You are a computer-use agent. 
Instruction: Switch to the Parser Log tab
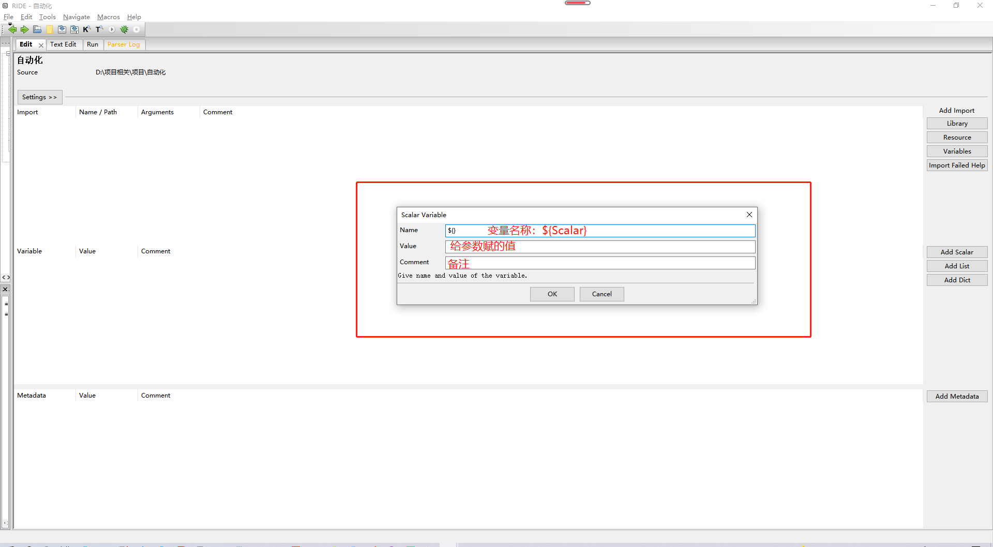tap(124, 44)
